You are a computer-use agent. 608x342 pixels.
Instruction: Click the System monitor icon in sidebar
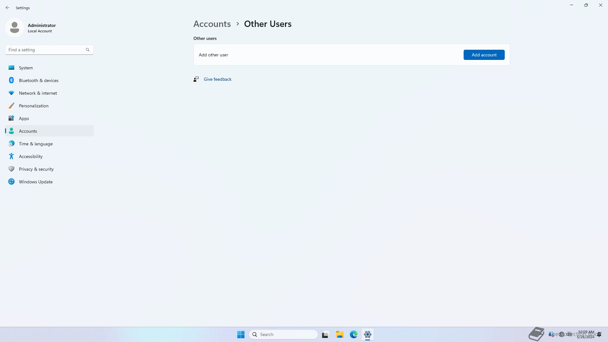click(x=11, y=68)
